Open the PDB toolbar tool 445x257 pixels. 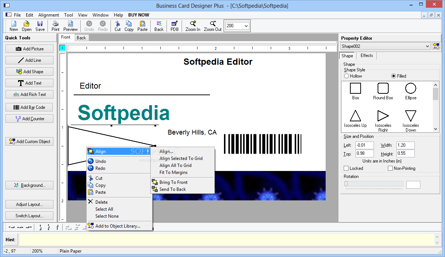pos(175,26)
